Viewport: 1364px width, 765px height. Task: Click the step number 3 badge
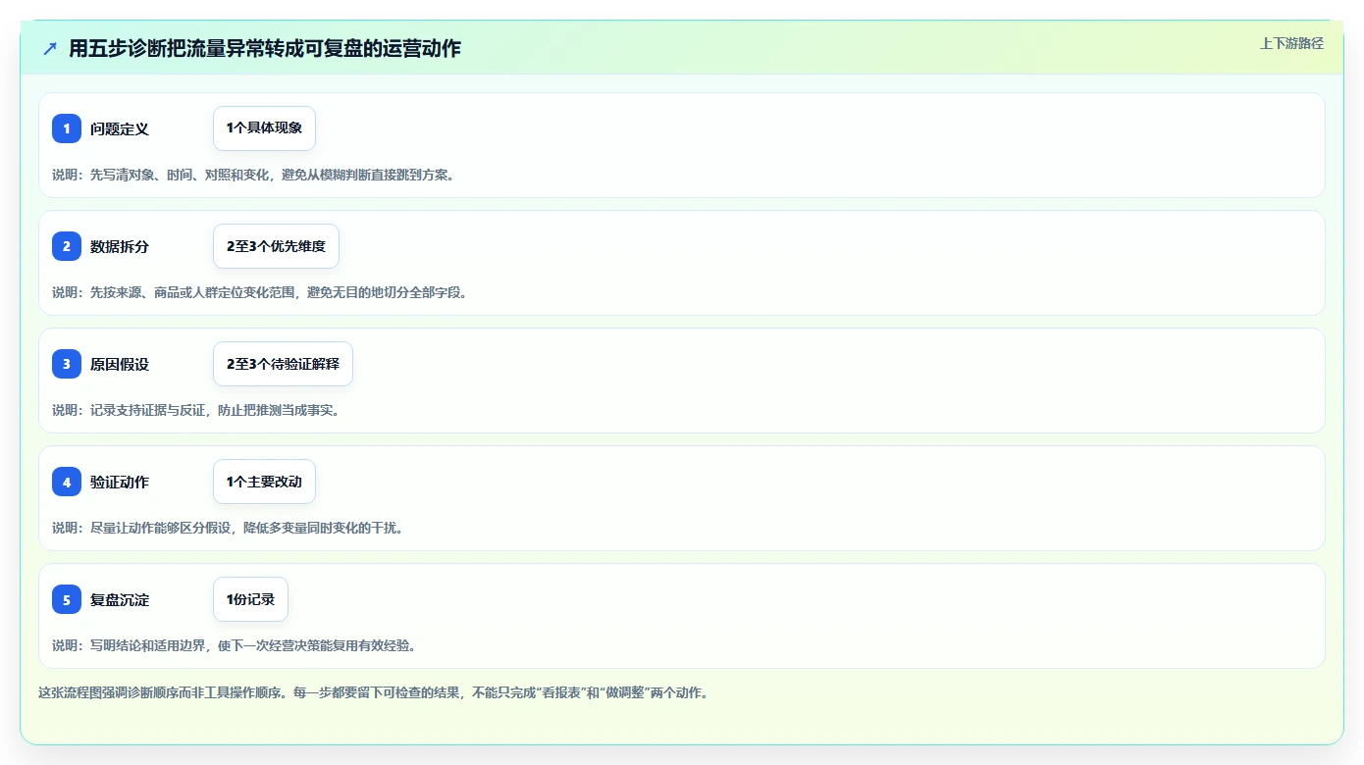[x=67, y=364]
